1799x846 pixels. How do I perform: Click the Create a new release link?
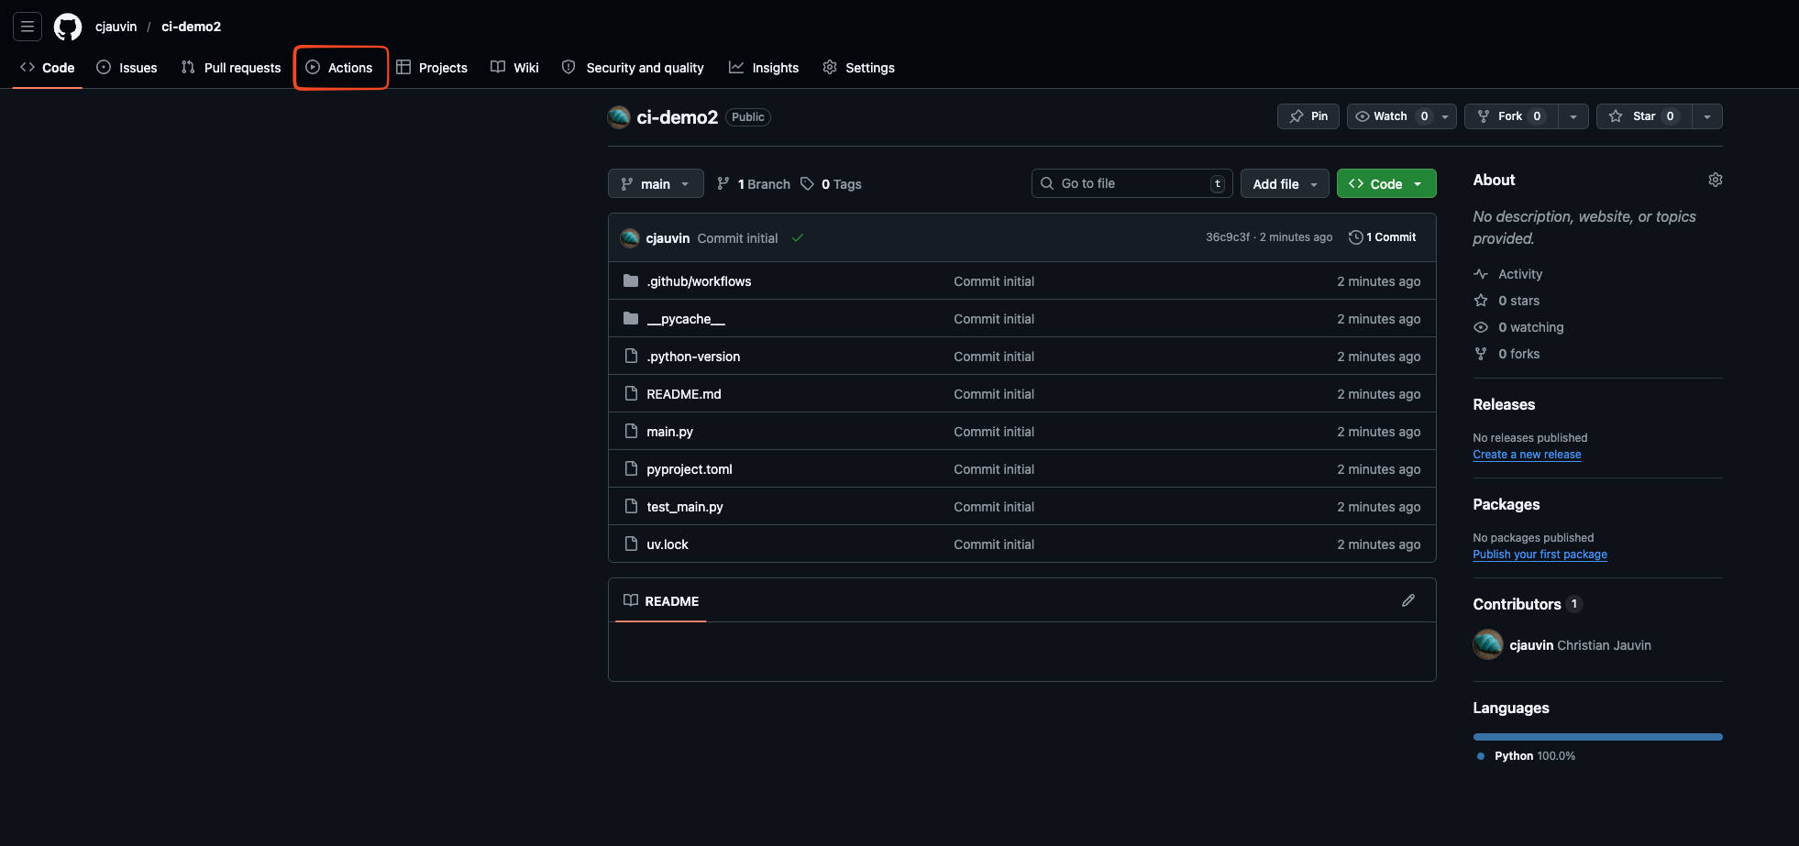point(1527,455)
